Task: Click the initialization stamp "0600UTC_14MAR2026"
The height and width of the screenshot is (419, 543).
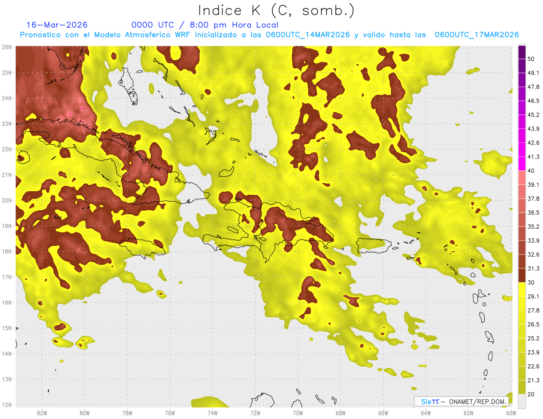Action: click(308, 35)
